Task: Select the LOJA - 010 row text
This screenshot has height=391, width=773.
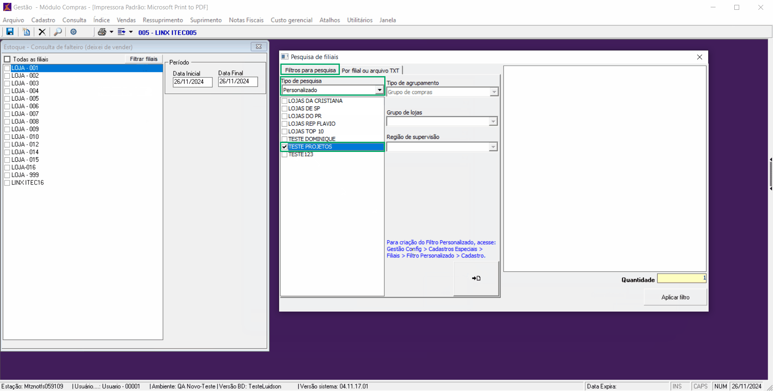Action: tap(25, 137)
